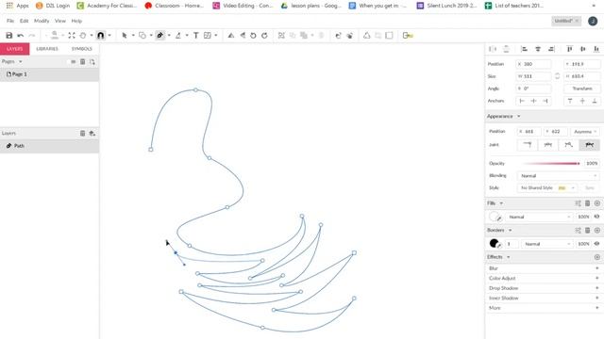The width and height of the screenshot is (604, 339).
Task: Click the align top edges icon
Action: click(569, 49)
